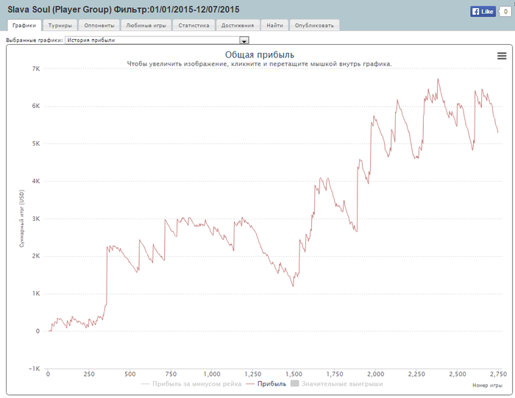Click the Facebook like count bubble

505,12
